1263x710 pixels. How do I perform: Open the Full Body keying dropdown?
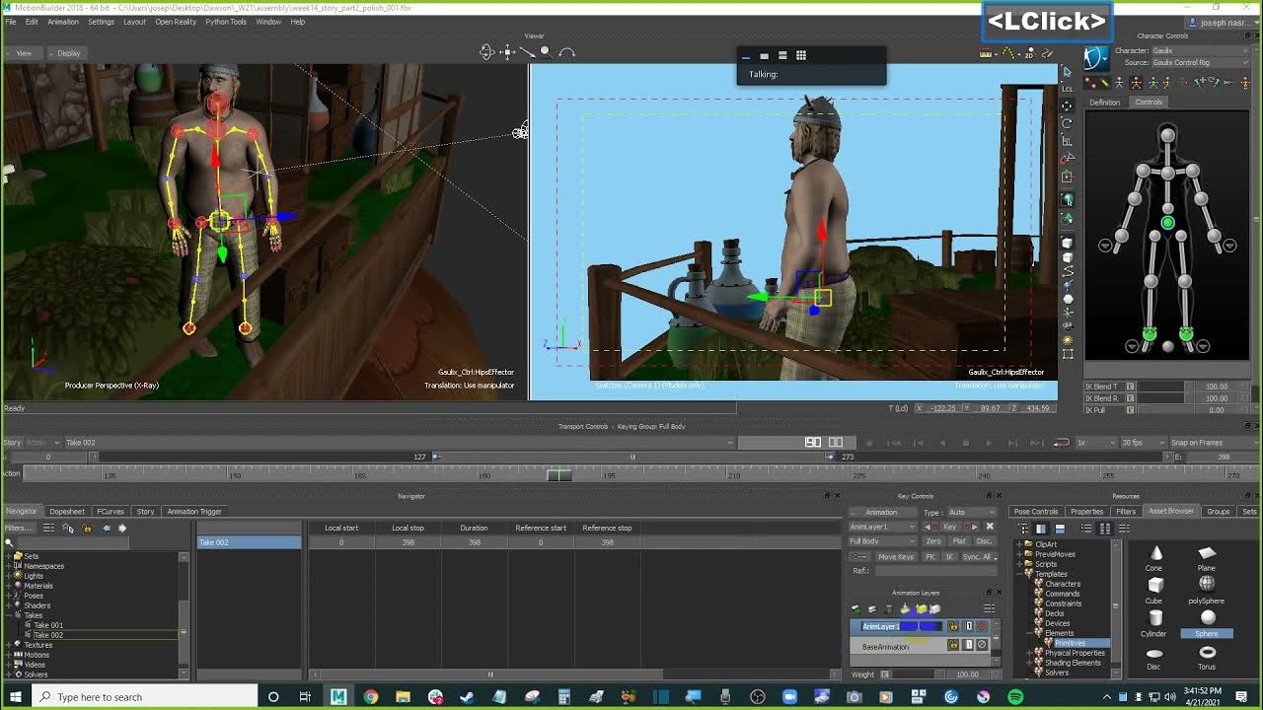coord(885,541)
